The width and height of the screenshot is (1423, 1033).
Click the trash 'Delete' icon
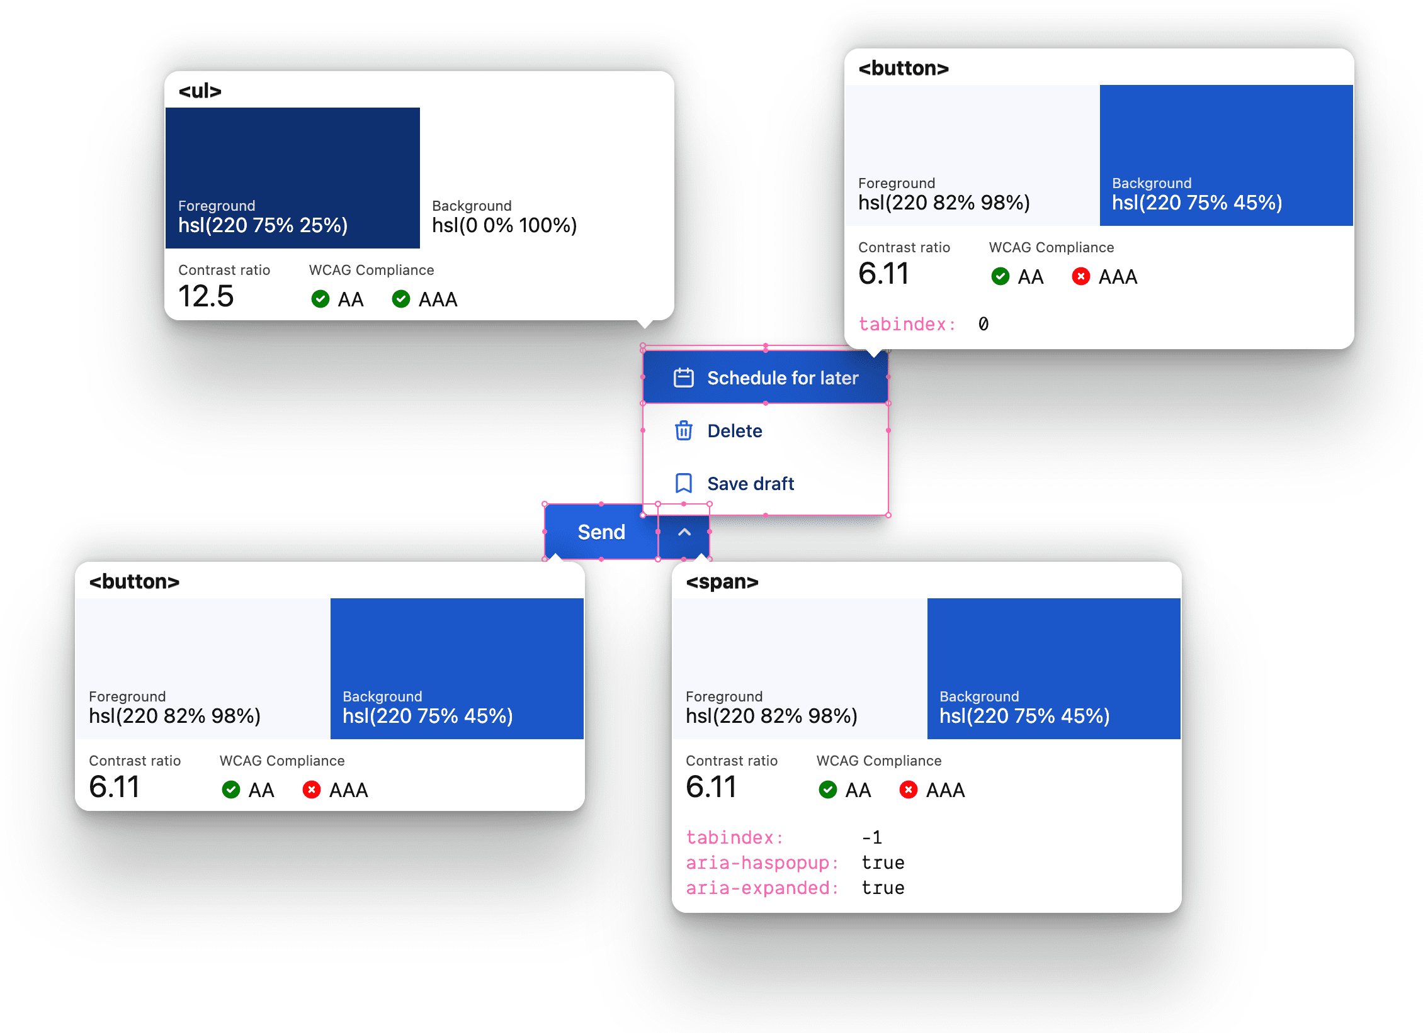pyautogui.click(x=682, y=430)
